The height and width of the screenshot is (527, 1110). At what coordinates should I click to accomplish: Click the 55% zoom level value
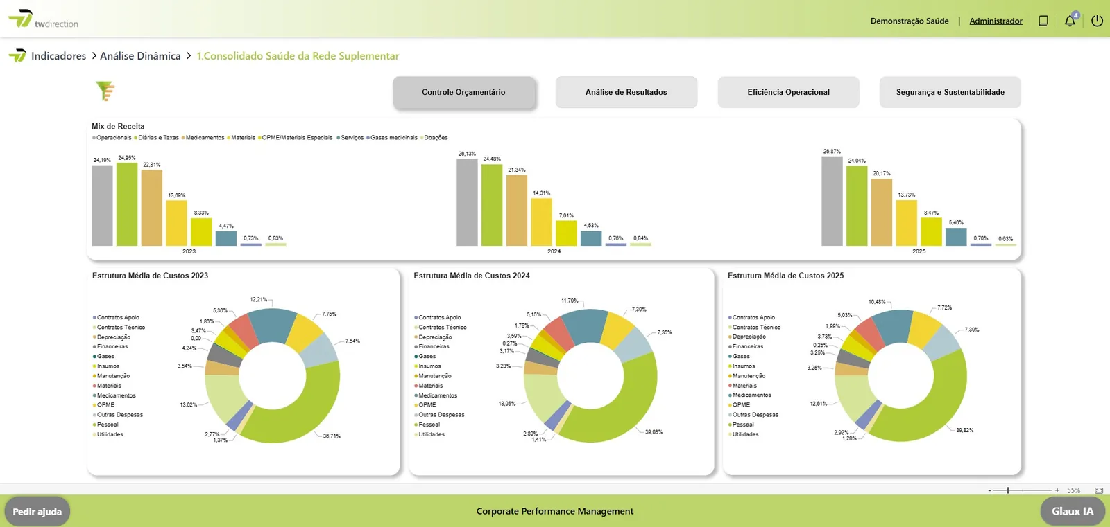pyautogui.click(x=1074, y=490)
